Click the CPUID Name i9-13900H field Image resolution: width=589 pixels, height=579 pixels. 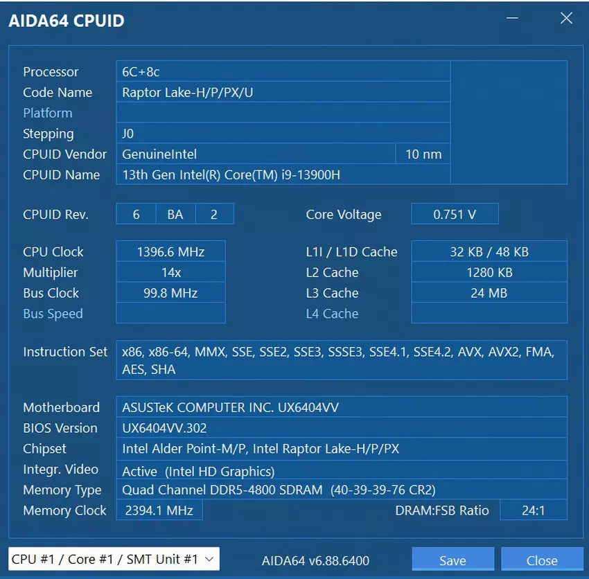coord(283,175)
